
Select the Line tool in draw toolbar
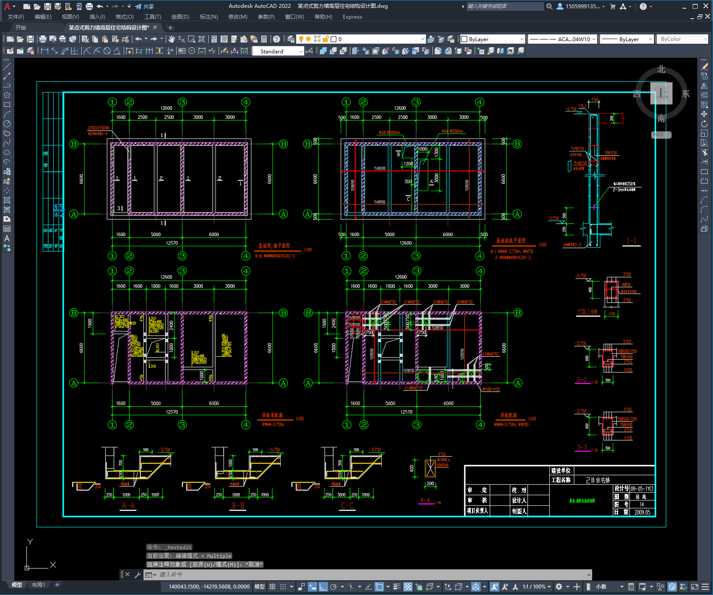pyautogui.click(x=7, y=66)
